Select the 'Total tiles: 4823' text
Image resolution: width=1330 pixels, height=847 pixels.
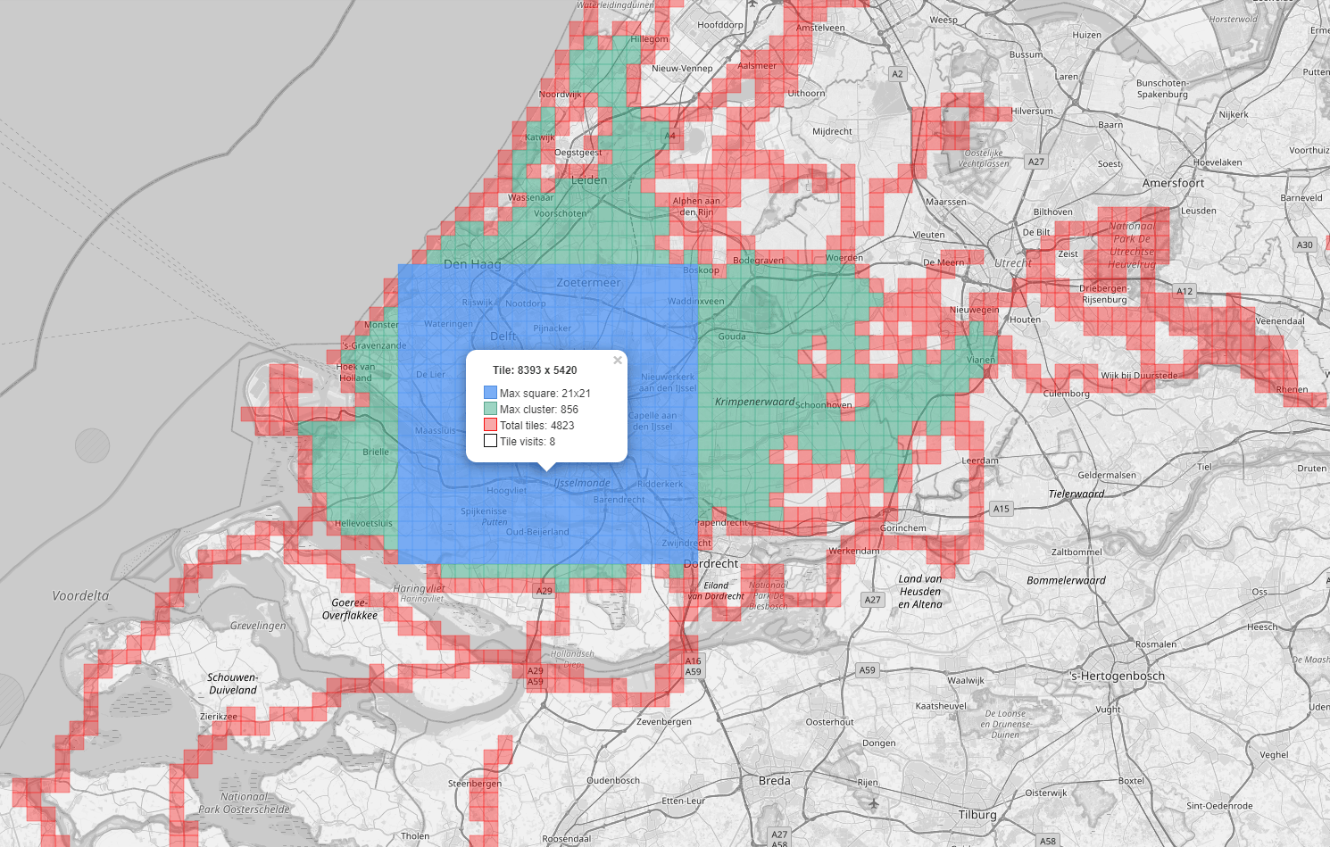pyautogui.click(x=537, y=426)
